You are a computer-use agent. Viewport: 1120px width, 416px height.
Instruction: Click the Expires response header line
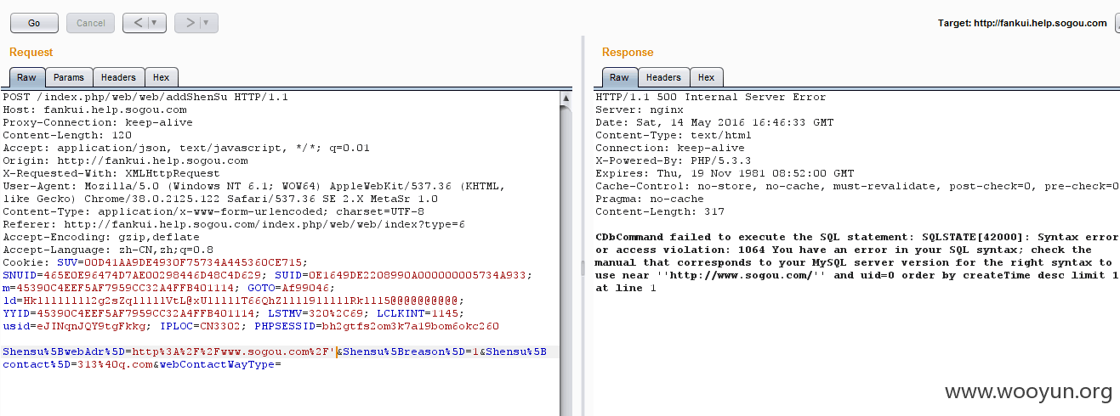tap(724, 173)
